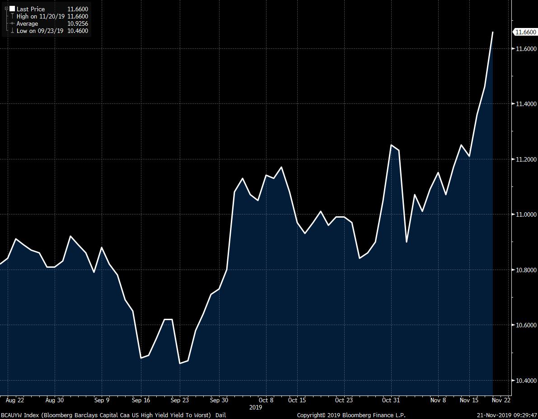Click the Low marker icon in legend

(x=12, y=31)
